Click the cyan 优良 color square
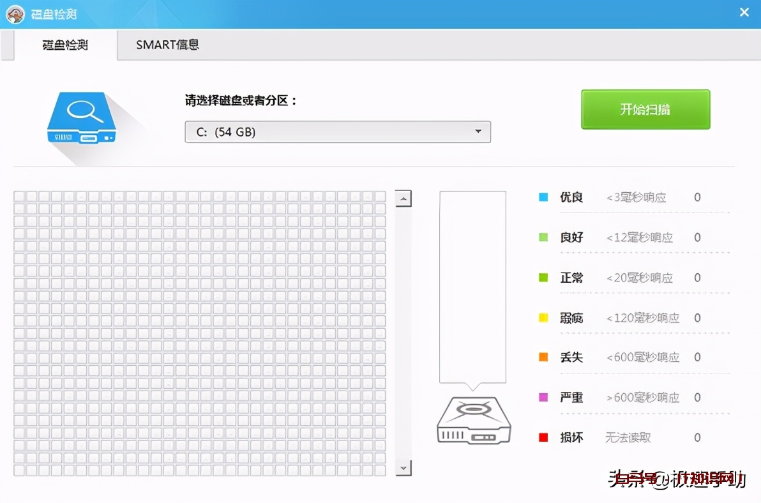The image size is (761, 503). tap(543, 197)
